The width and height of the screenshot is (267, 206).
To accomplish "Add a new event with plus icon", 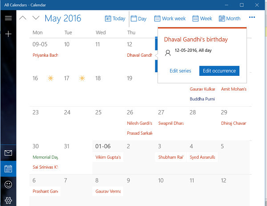I will point(8,34).
